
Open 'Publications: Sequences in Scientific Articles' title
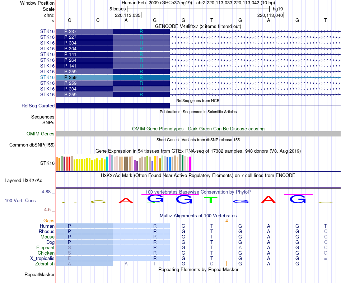click(x=198, y=112)
